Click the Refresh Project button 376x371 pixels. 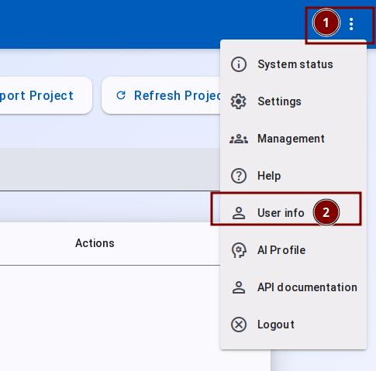click(x=160, y=95)
